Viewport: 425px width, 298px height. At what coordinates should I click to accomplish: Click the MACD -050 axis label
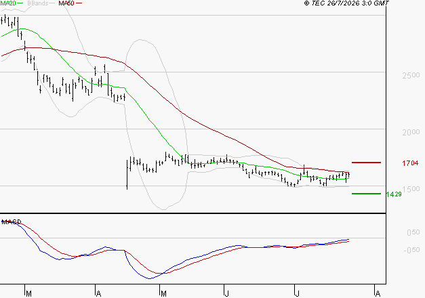point(411,250)
